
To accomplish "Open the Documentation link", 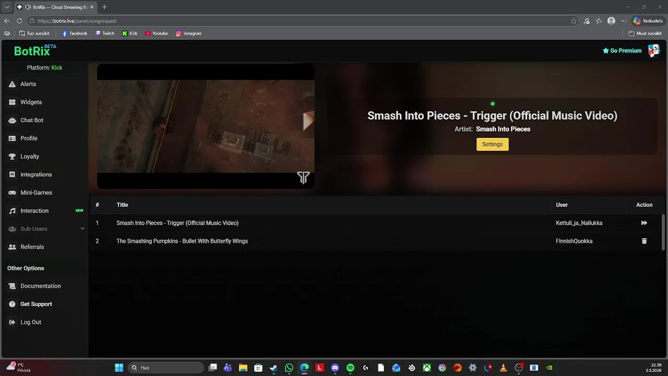I will point(40,286).
